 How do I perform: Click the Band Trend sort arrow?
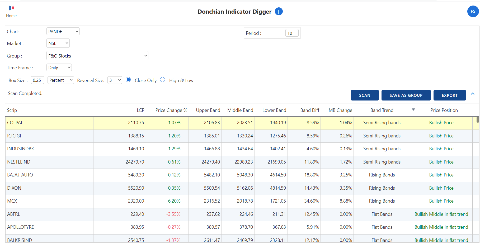point(413,110)
